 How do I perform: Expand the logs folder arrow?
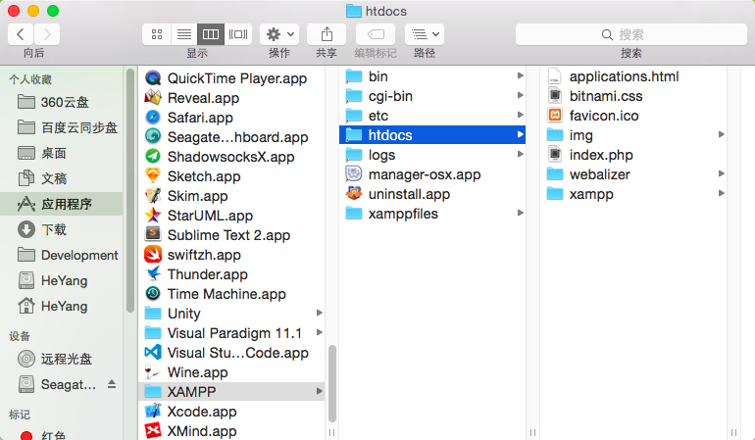(x=520, y=154)
